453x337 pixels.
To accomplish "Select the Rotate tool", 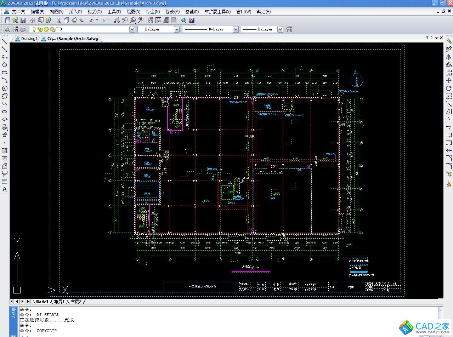I will [x=449, y=88].
